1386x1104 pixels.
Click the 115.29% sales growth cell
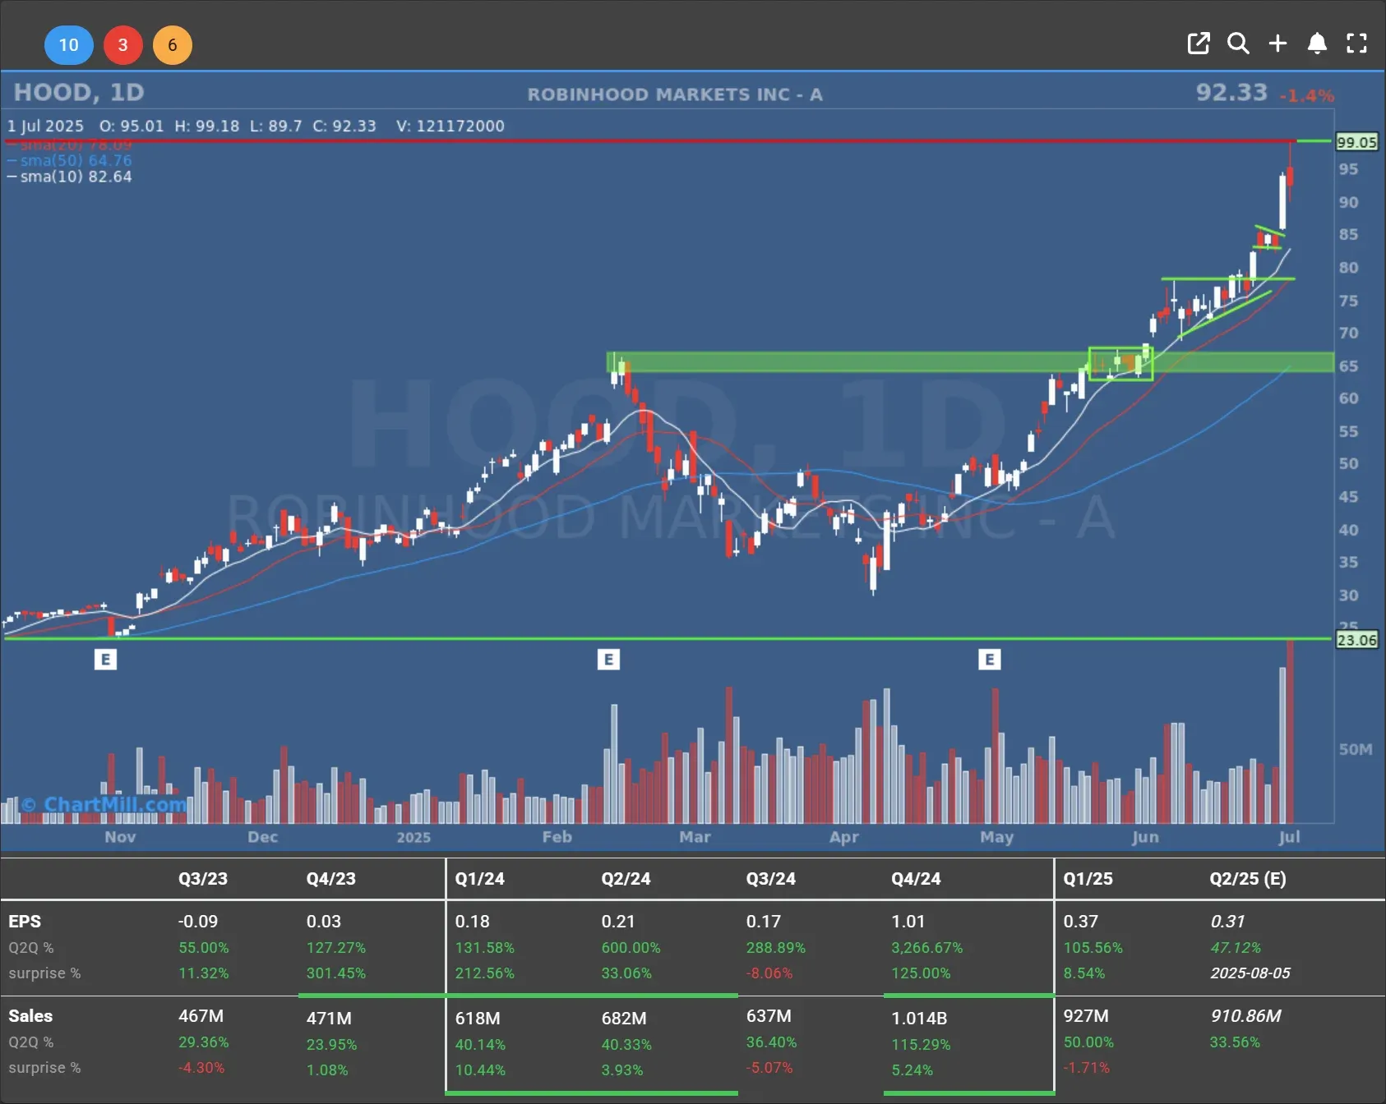point(921,1044)
